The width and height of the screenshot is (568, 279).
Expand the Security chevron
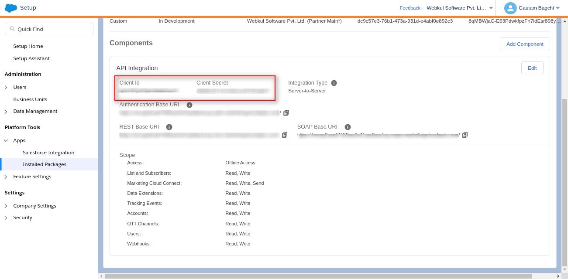pyautogui.click(x=6, y=218)
